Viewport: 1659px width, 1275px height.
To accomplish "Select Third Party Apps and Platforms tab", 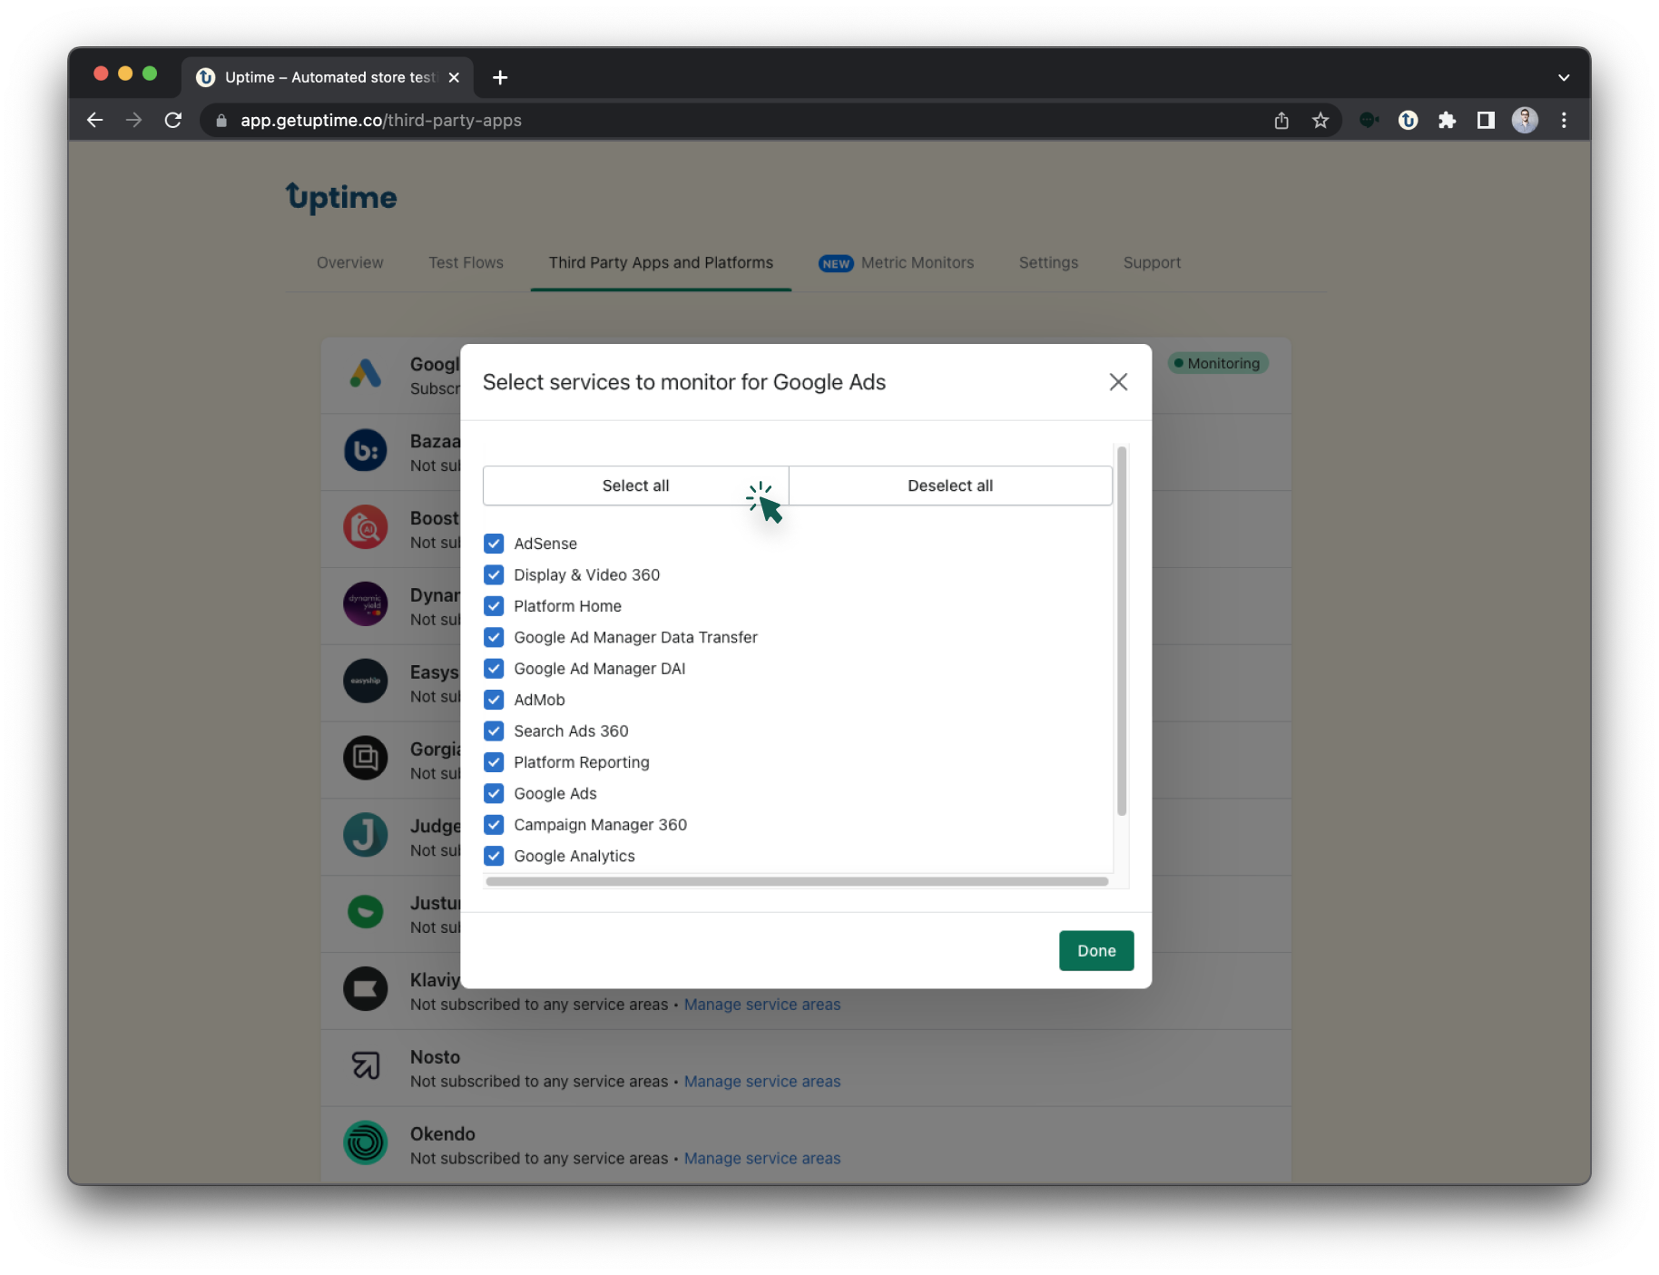I will [661, 262].
